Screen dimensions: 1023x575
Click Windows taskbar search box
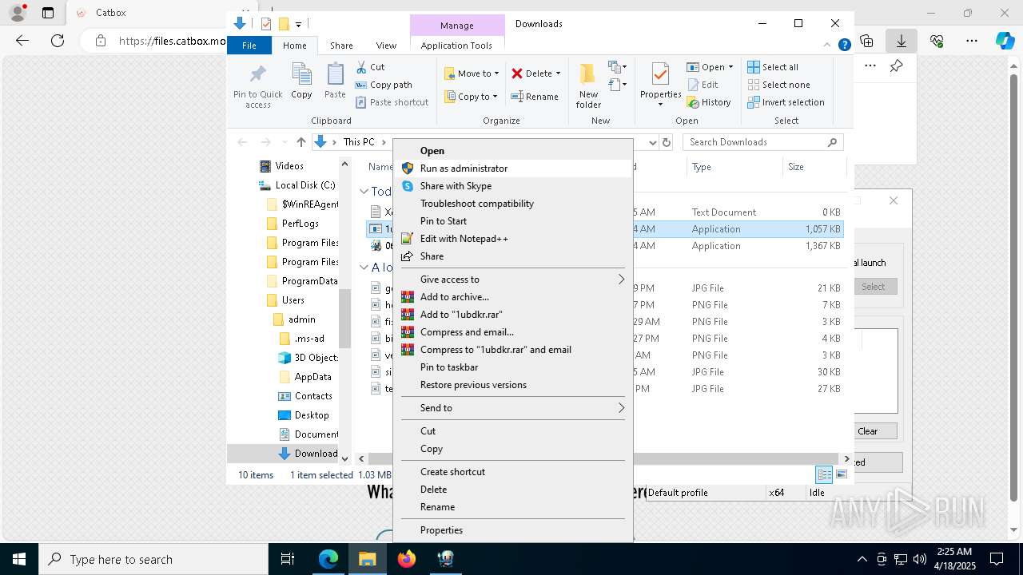point(153,559)
